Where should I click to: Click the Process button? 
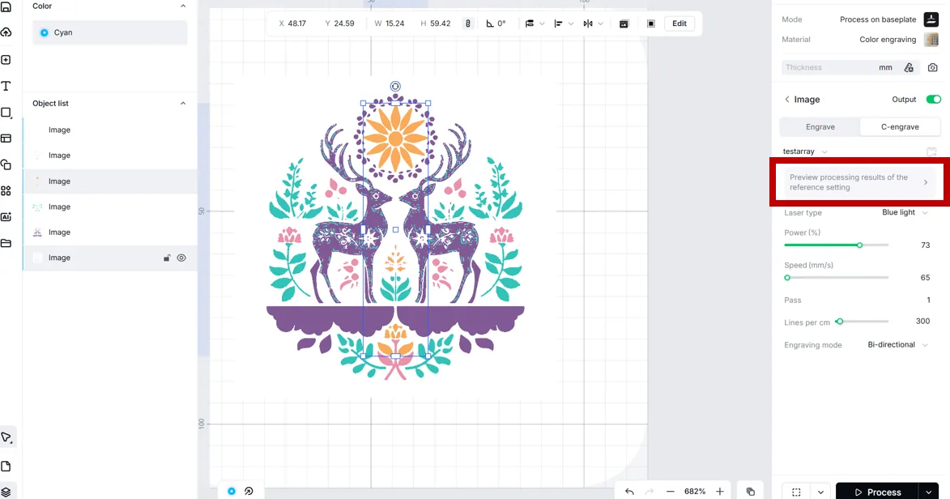878,492
